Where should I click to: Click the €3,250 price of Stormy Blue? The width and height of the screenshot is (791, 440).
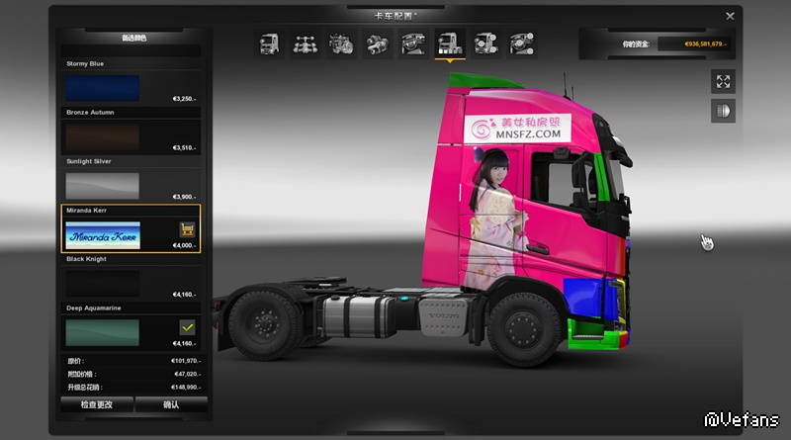click(184, 99)
